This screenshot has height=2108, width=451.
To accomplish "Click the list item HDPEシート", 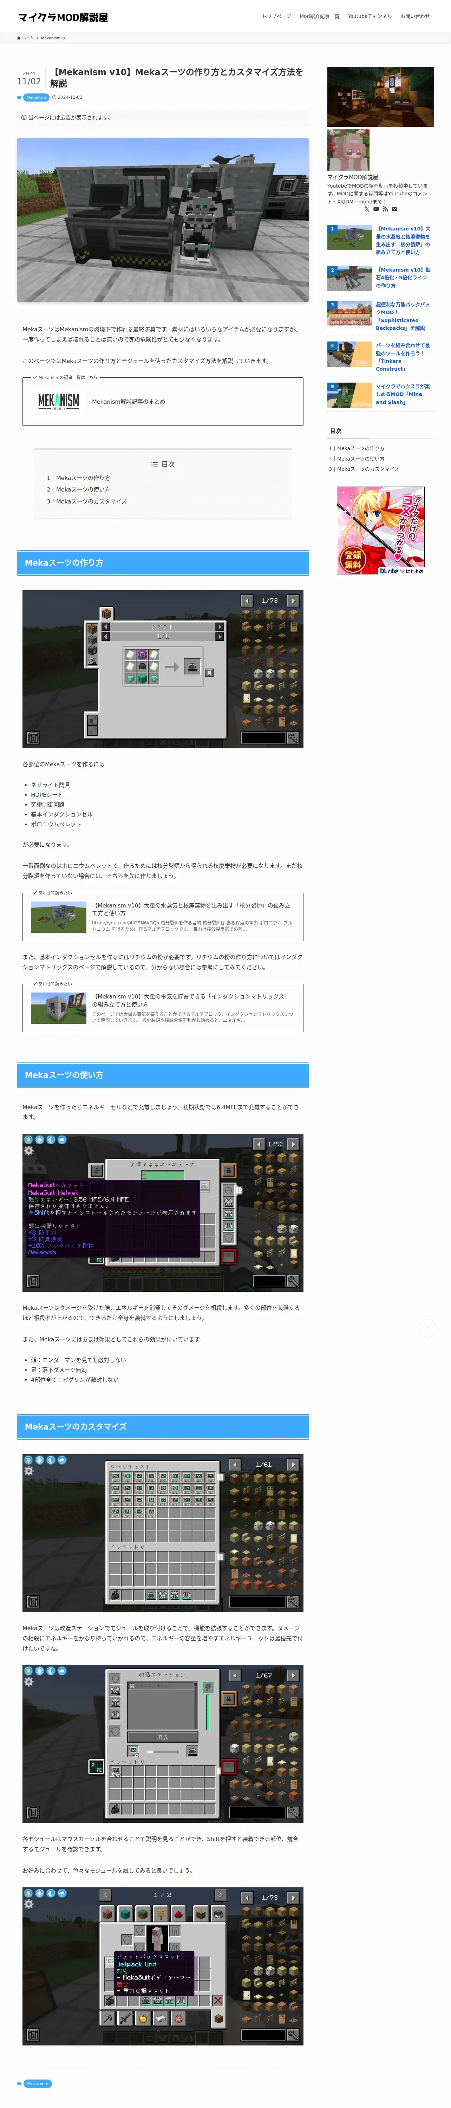I will (x=47, y=795).
